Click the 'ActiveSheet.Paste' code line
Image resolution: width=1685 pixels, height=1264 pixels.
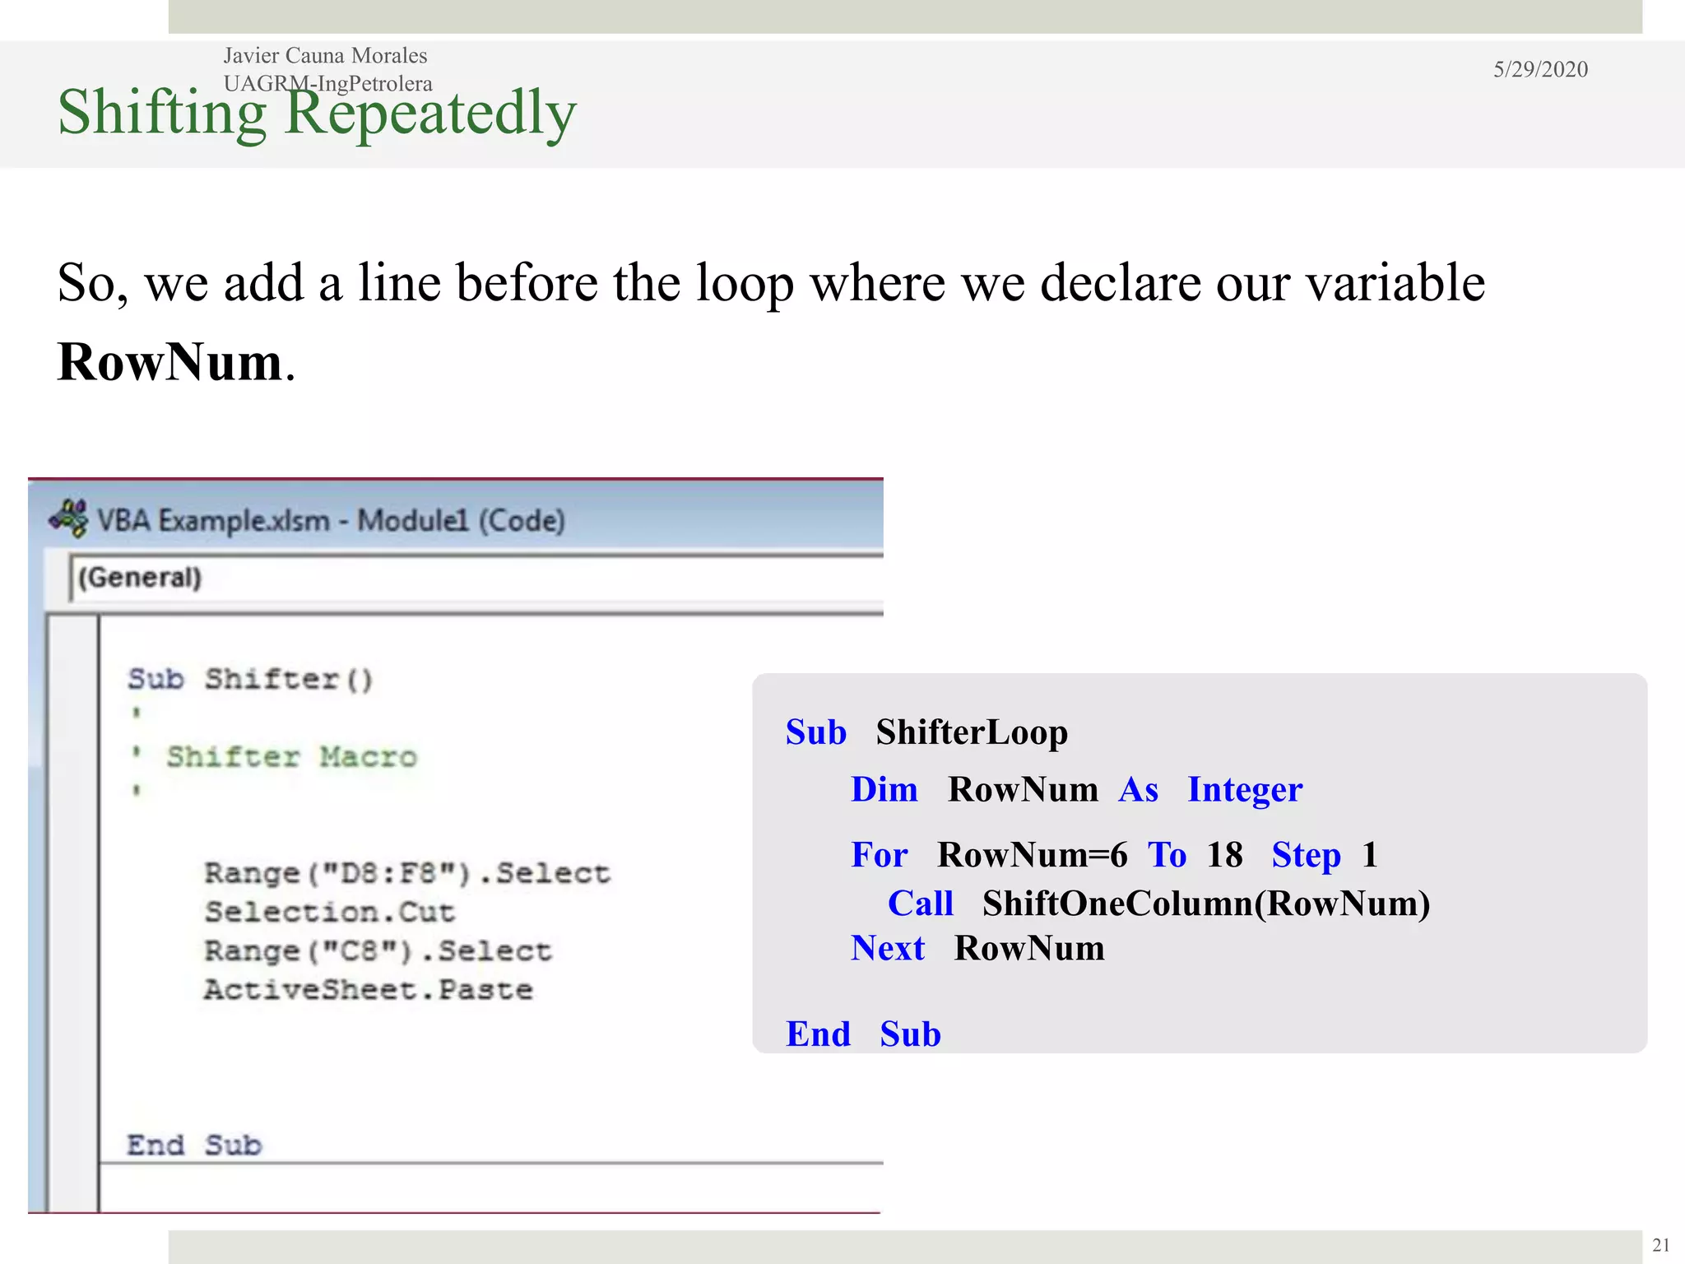point(369,989)
